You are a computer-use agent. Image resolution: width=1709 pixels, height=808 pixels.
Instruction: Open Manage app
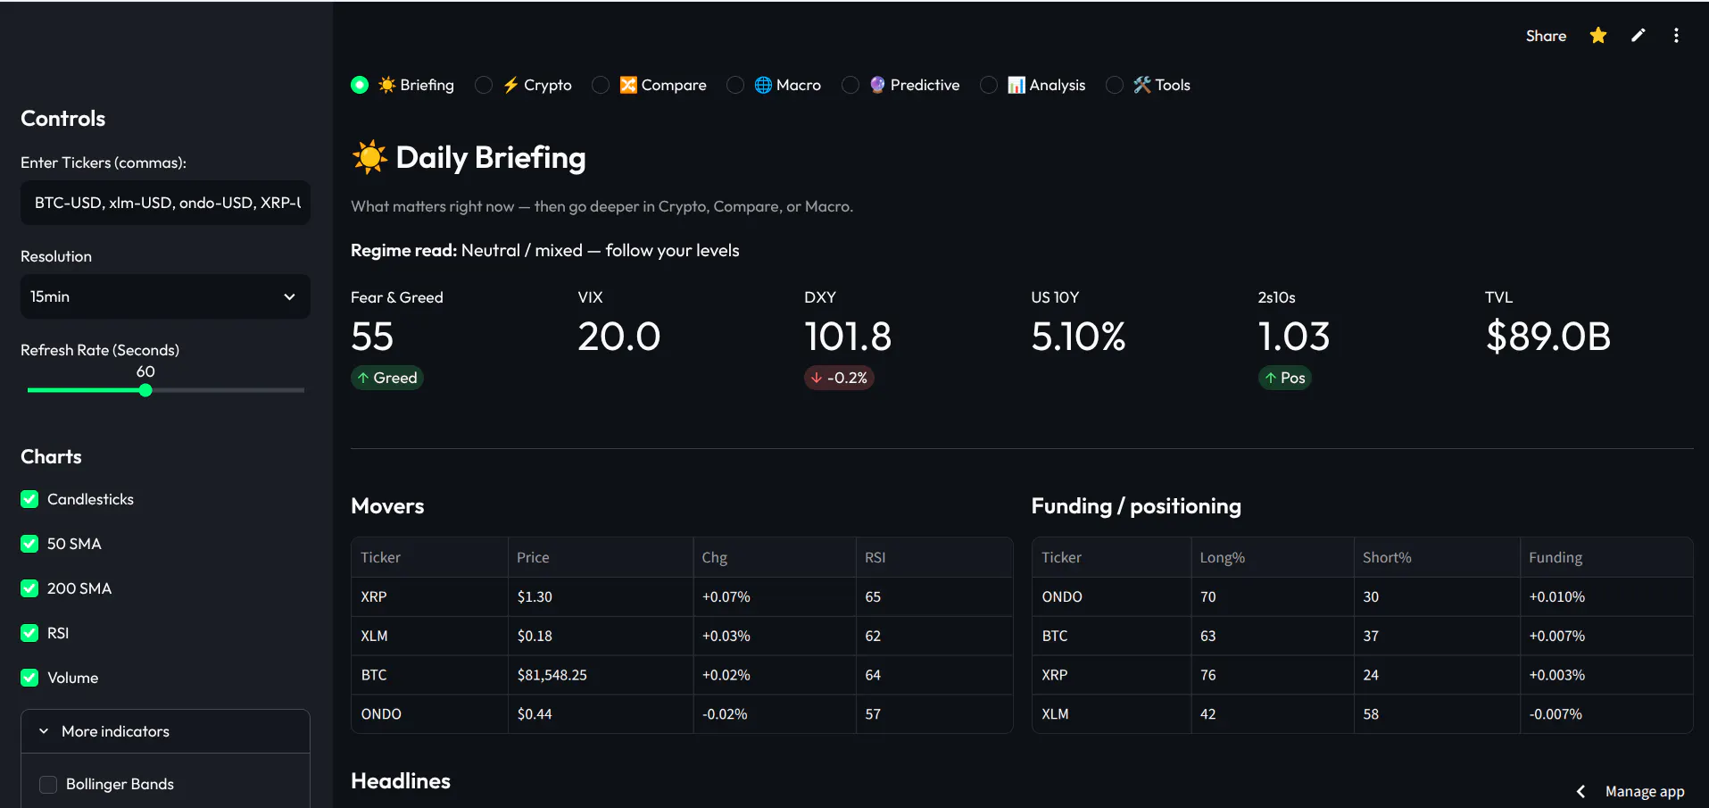[x=1645, y=792]
